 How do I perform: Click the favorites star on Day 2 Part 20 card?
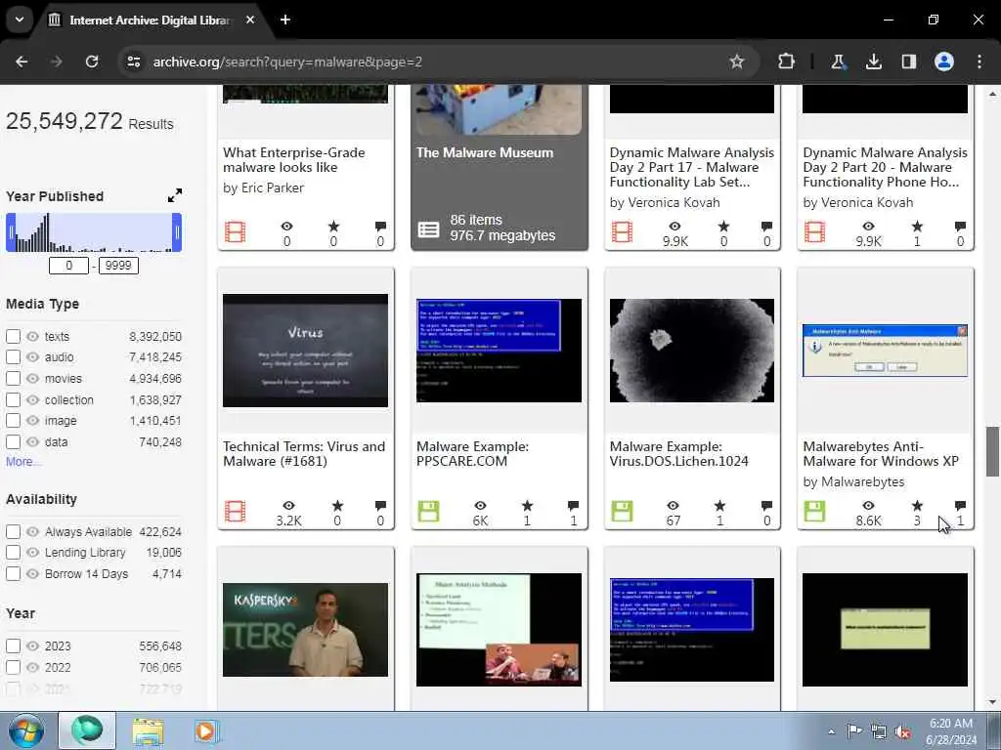917,226
